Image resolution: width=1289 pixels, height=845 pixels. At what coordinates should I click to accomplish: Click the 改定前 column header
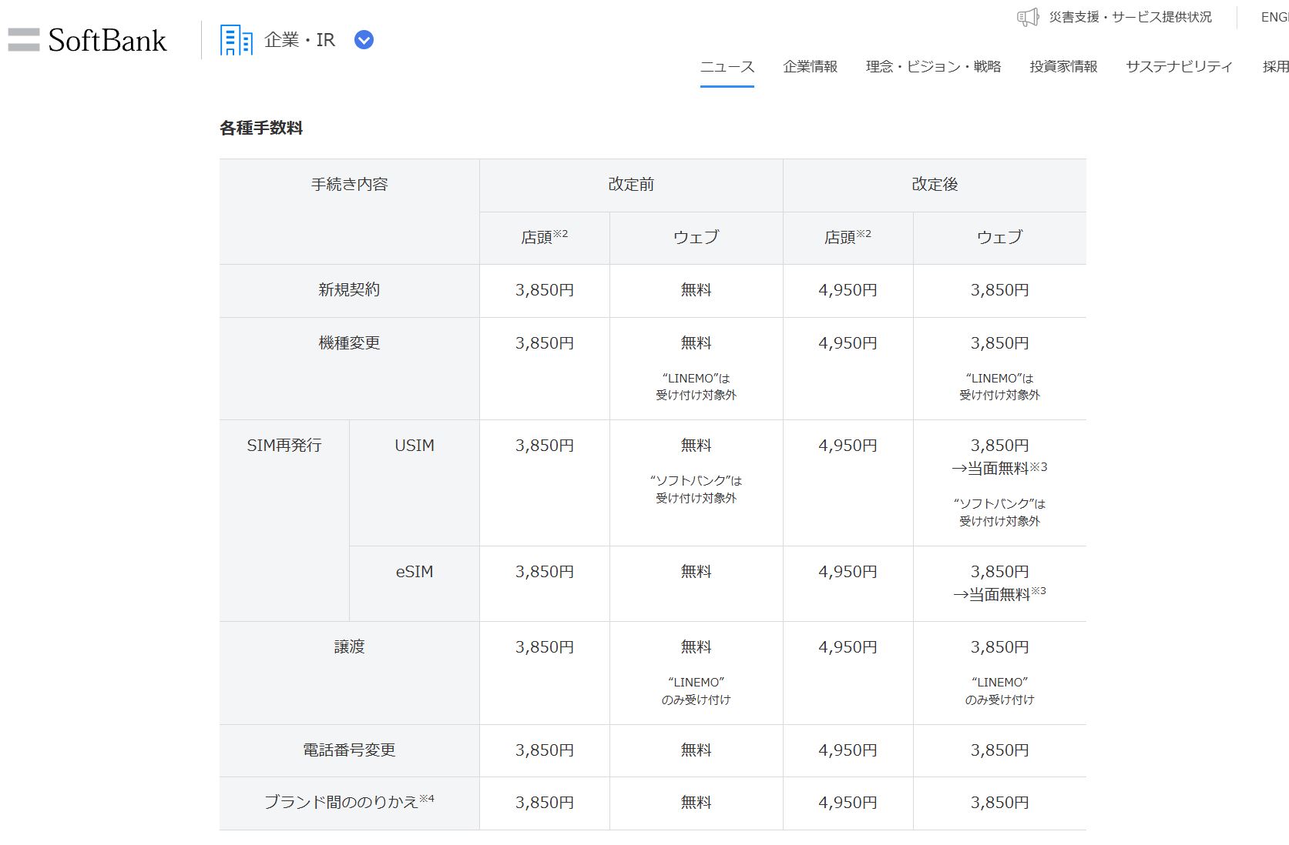tap(631, 185)
